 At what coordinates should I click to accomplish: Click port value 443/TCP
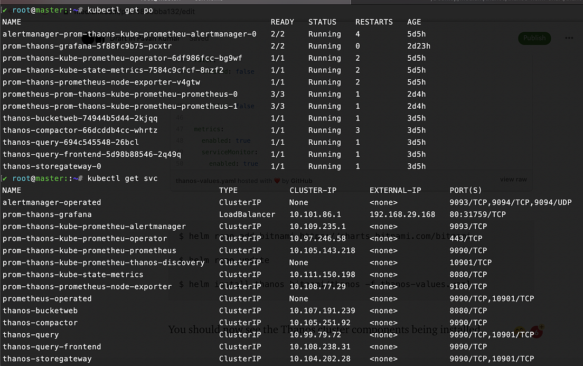pos(466,238)
